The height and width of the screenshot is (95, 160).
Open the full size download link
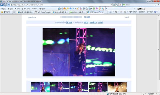[x=69, y=22]
